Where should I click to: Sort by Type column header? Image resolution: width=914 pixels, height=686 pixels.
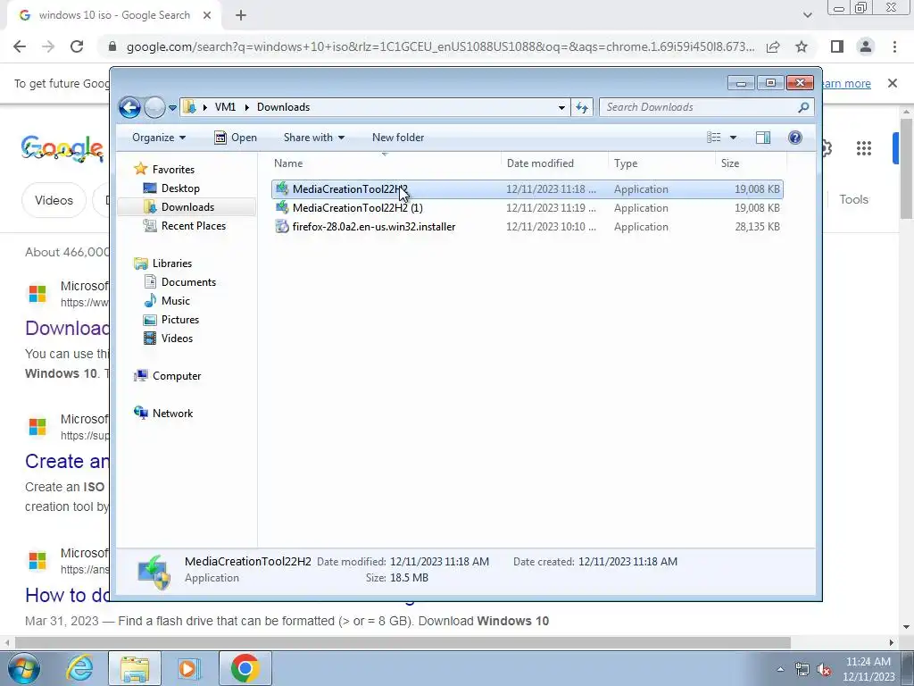(x=661, y=163)
